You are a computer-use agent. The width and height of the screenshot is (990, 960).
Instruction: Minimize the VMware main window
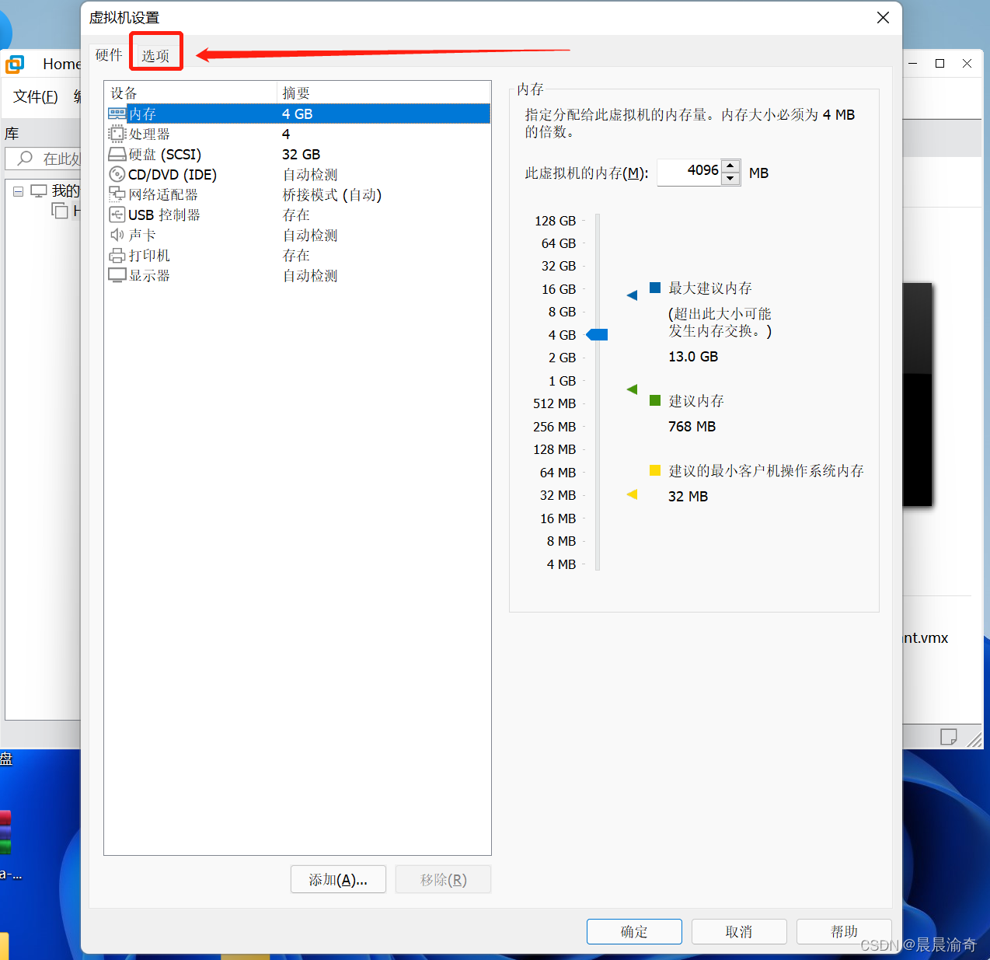(x=913, y=64)
